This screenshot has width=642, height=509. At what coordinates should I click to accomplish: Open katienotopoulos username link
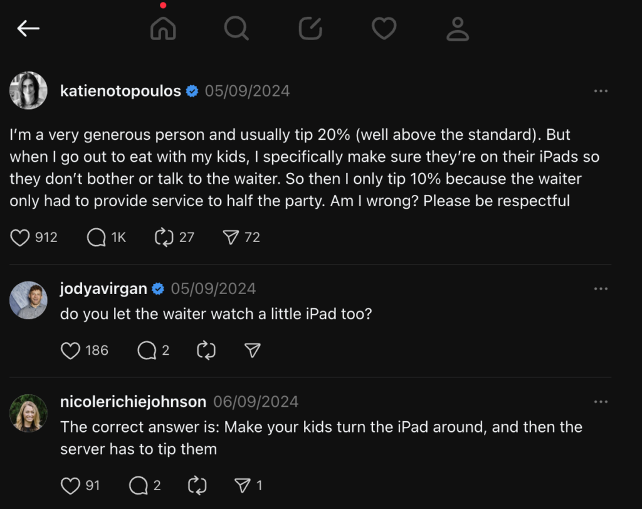click(x=120, y=91)
